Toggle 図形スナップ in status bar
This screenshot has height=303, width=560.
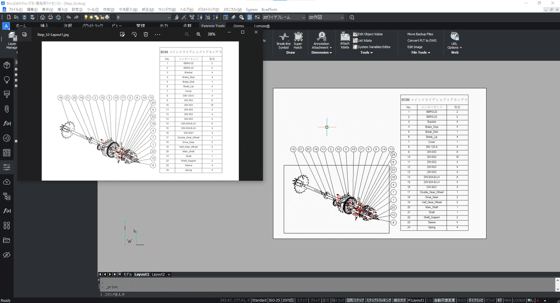click(x=355, y=300)
